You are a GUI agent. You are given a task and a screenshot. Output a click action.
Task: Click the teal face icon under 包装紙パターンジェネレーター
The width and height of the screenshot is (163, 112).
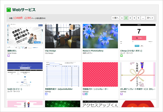tap(86, 94)
